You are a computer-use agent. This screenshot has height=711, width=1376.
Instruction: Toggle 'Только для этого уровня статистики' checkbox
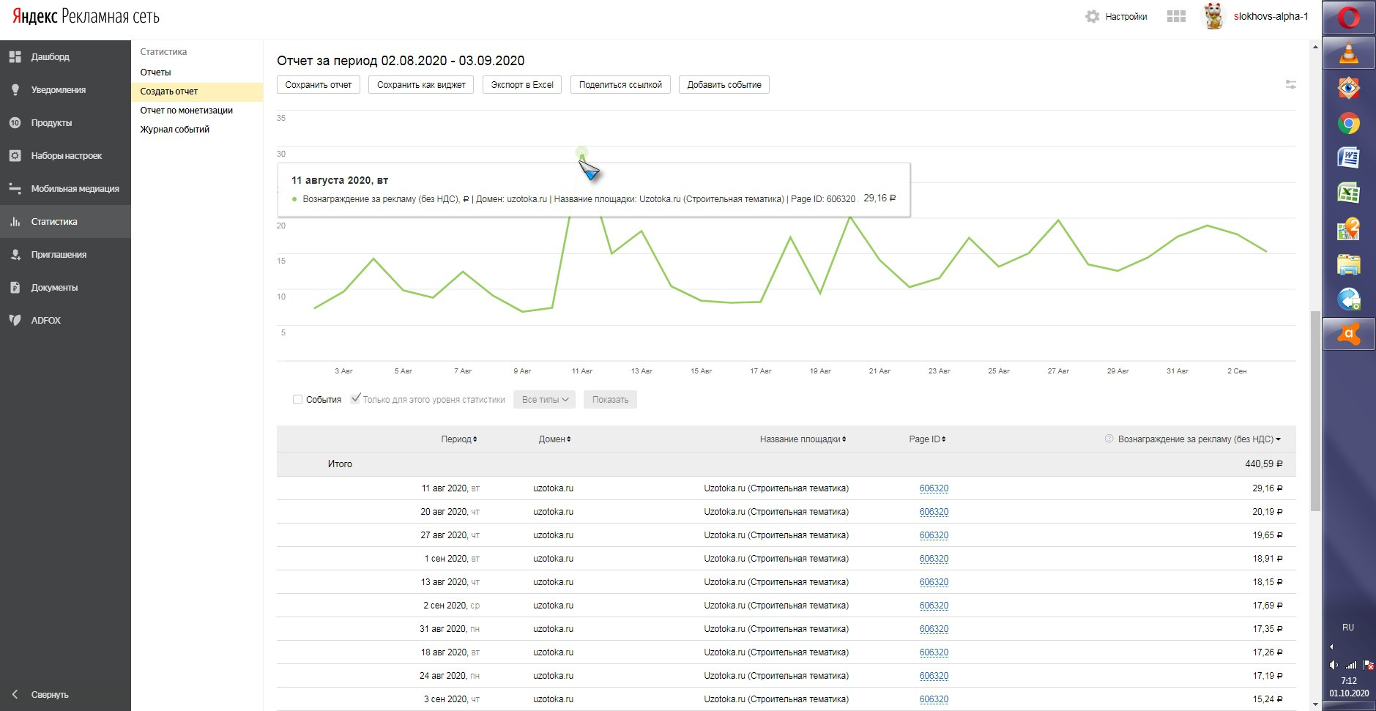[x=356, y=399]
